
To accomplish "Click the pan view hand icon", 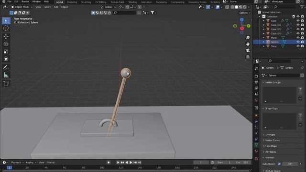I will pyautogui.click(x=248, y=44).
